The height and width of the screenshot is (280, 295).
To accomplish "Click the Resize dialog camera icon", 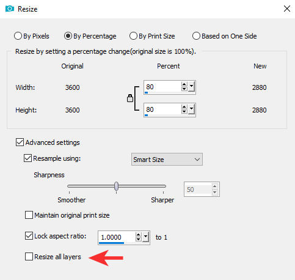I will (10, 9).
